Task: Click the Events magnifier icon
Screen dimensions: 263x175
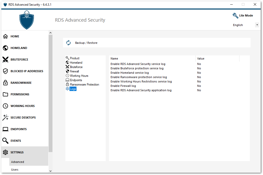Action: pos(5,141)
